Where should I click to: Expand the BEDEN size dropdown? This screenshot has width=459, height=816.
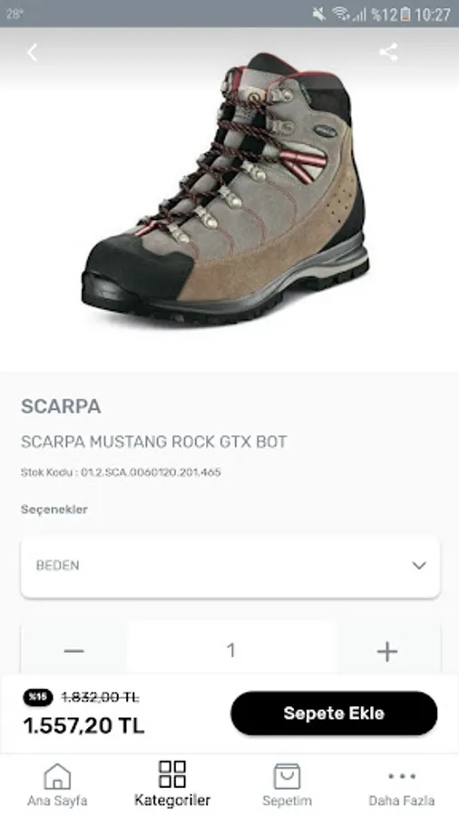[230, 566]
